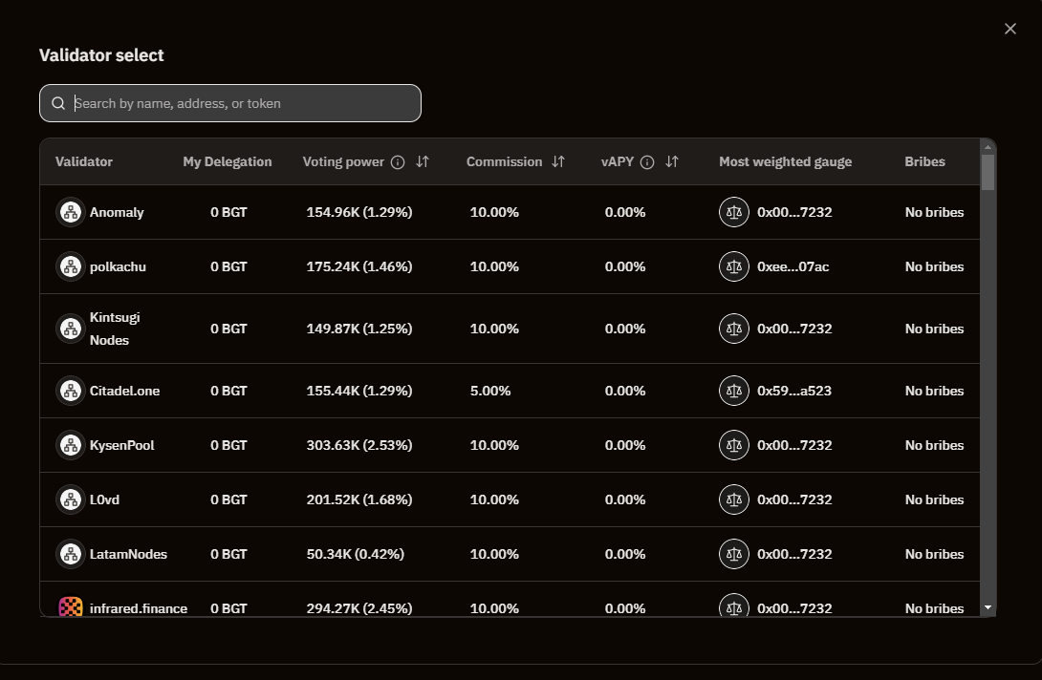Click the Anomaly validator avatar icon
Screen dimensions: 1042x680
pos(71,212)
